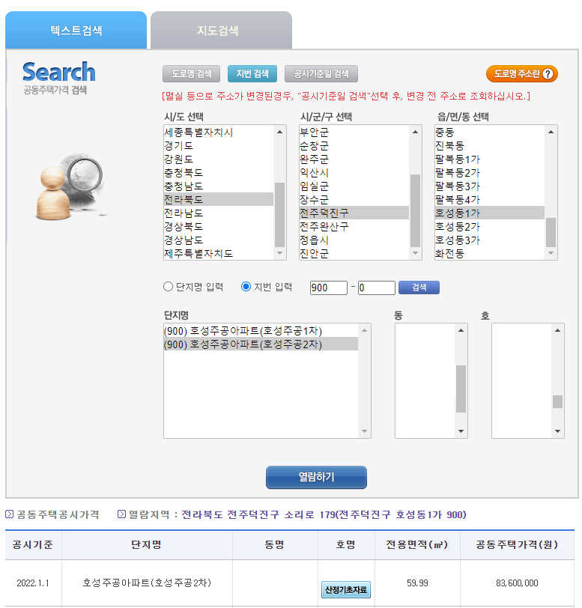Select 화전동 in the 읍/면/동 list
Viewport: 582px width, 608px height.
(490, 253)
